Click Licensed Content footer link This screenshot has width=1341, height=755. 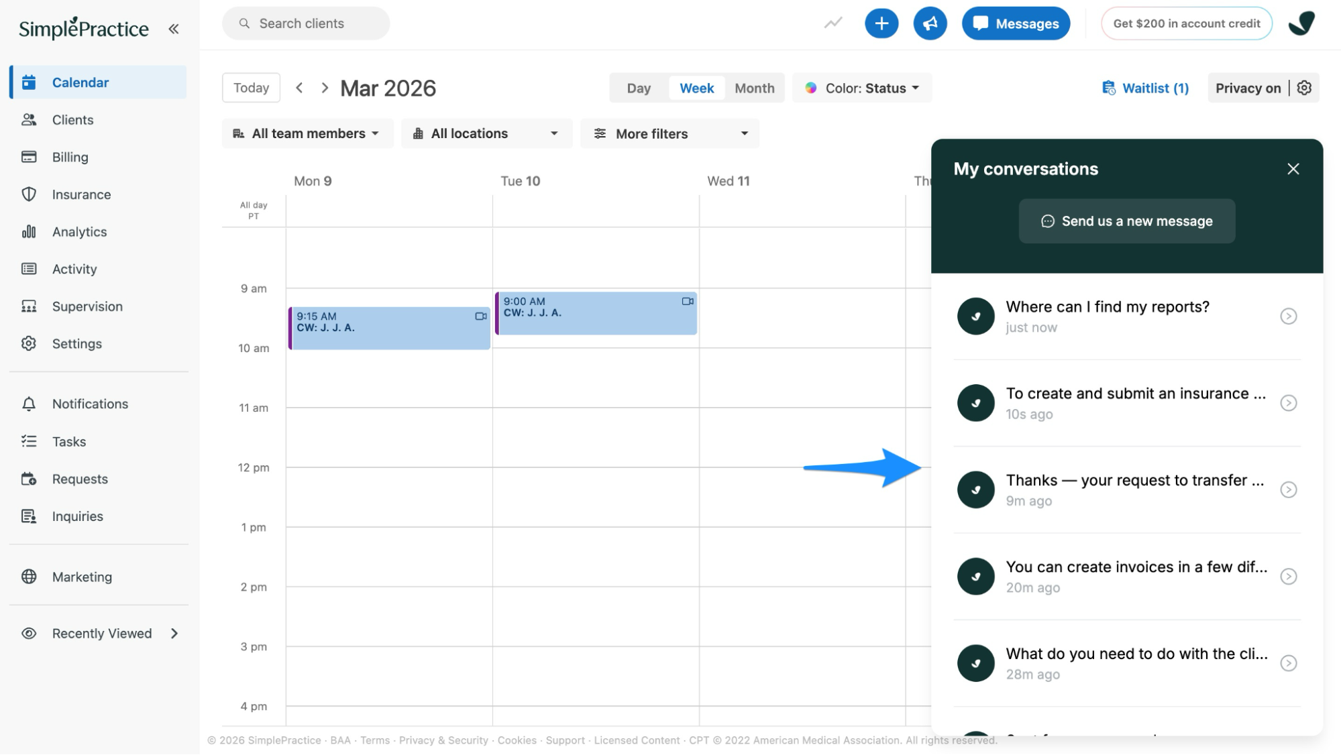[637, 740]
